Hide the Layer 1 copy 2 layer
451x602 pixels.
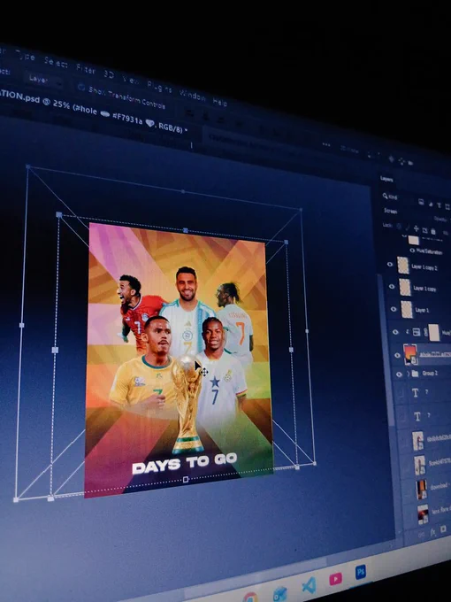(390, 264)
